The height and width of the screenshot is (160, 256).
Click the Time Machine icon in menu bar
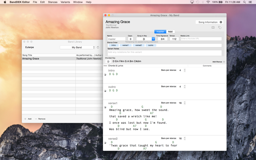(x=197, y=2)
